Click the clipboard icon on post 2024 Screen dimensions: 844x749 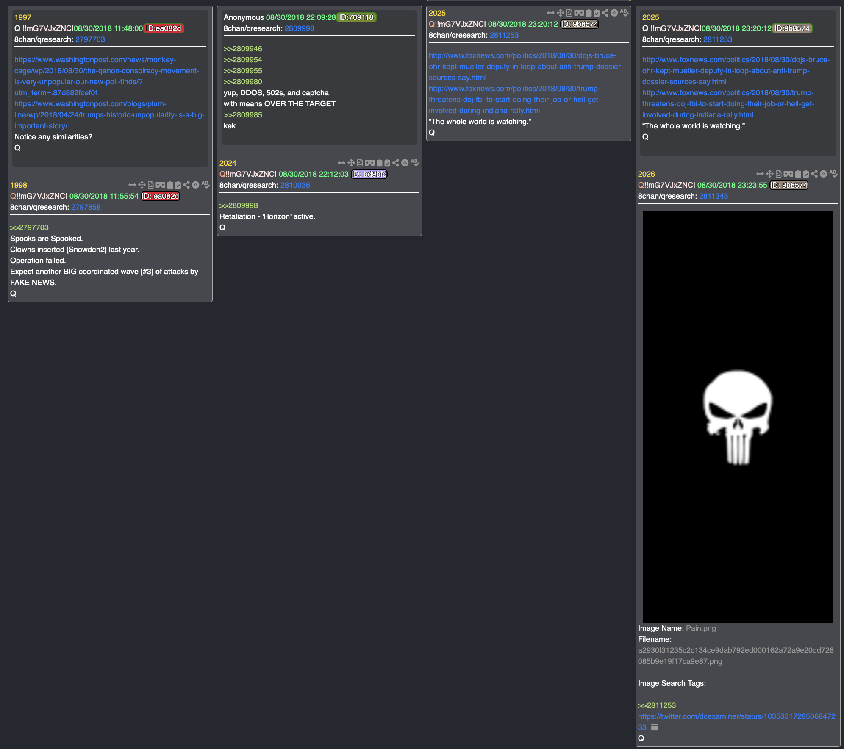click(x=380, y=163)
